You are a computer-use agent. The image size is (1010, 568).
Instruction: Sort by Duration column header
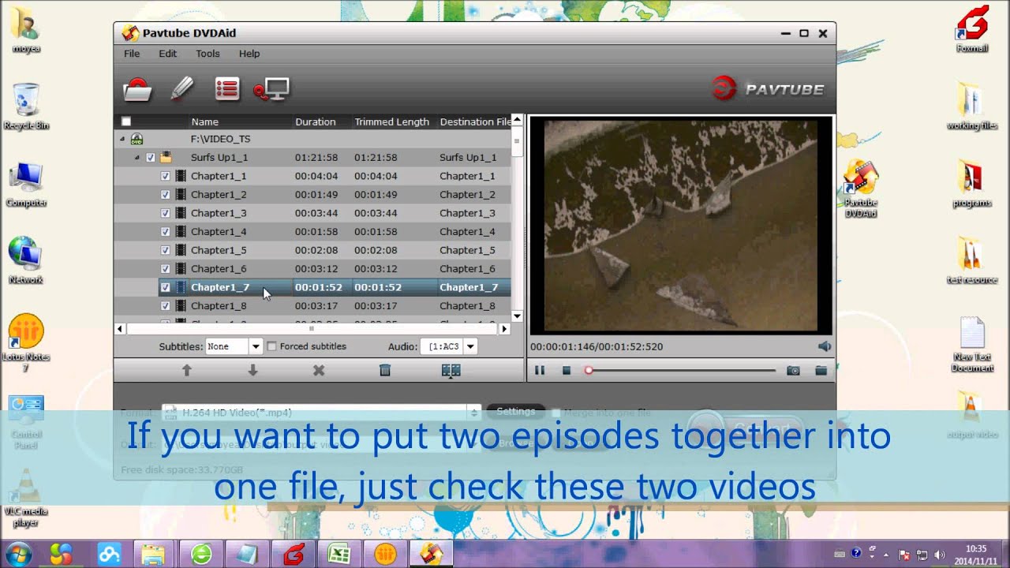tap(316, 121)
